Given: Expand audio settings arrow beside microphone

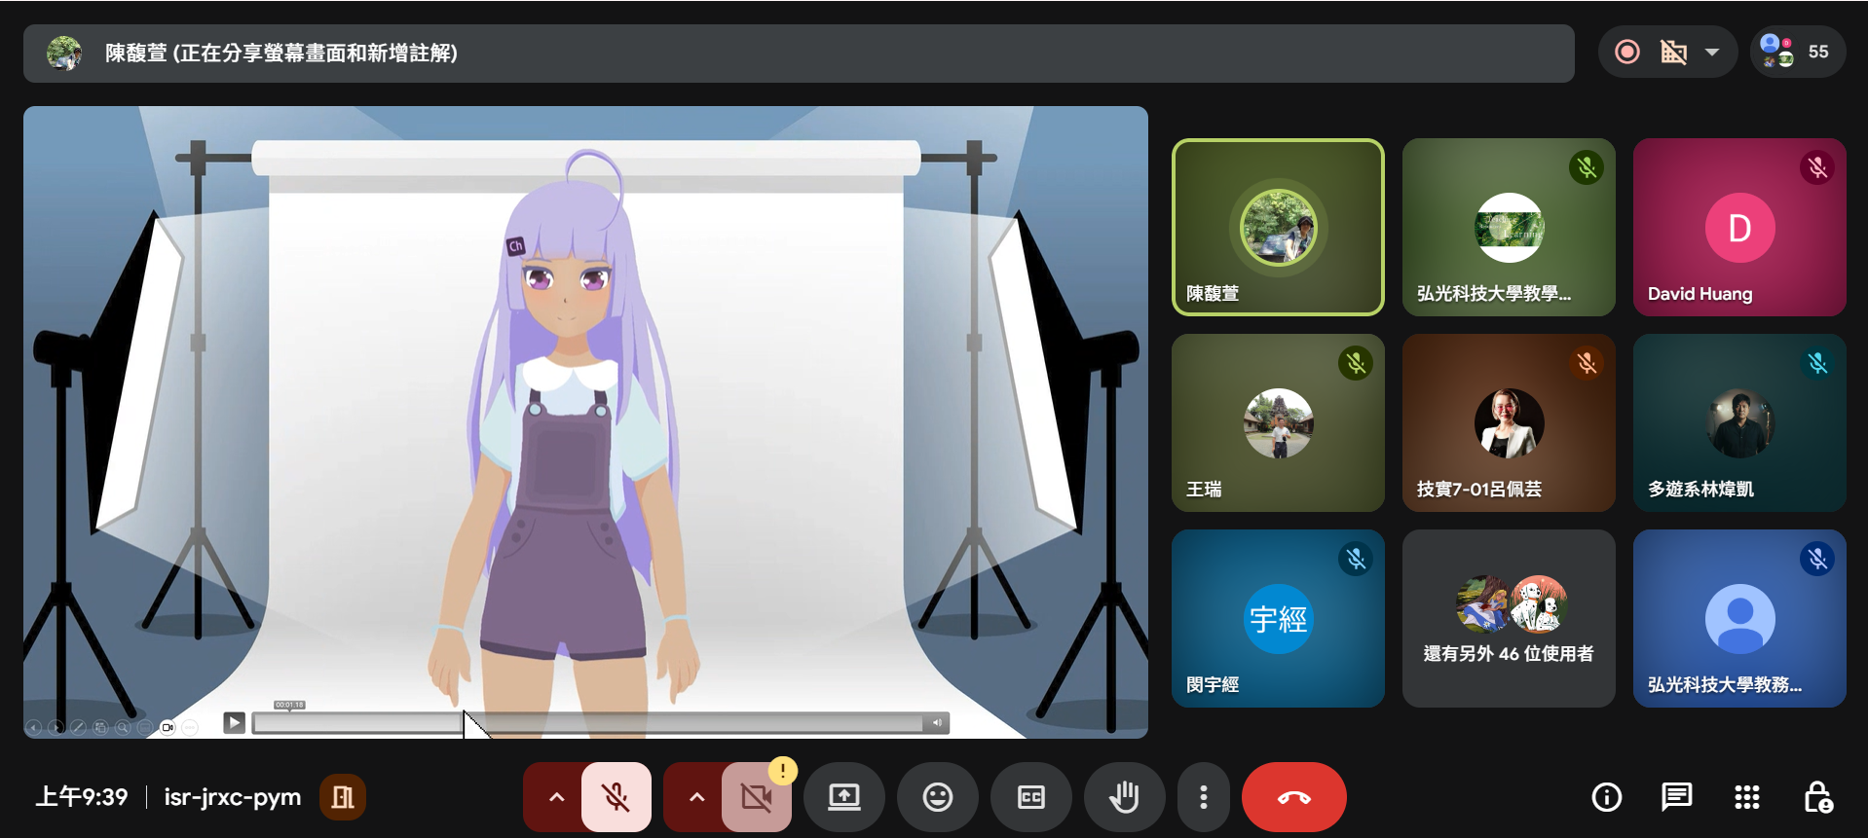Looking at the screenshot, I should point(556,797).
